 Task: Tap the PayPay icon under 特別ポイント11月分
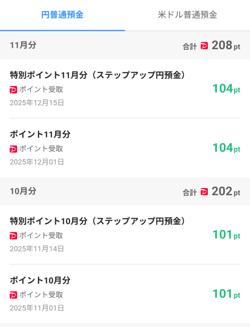pos(13,90)
